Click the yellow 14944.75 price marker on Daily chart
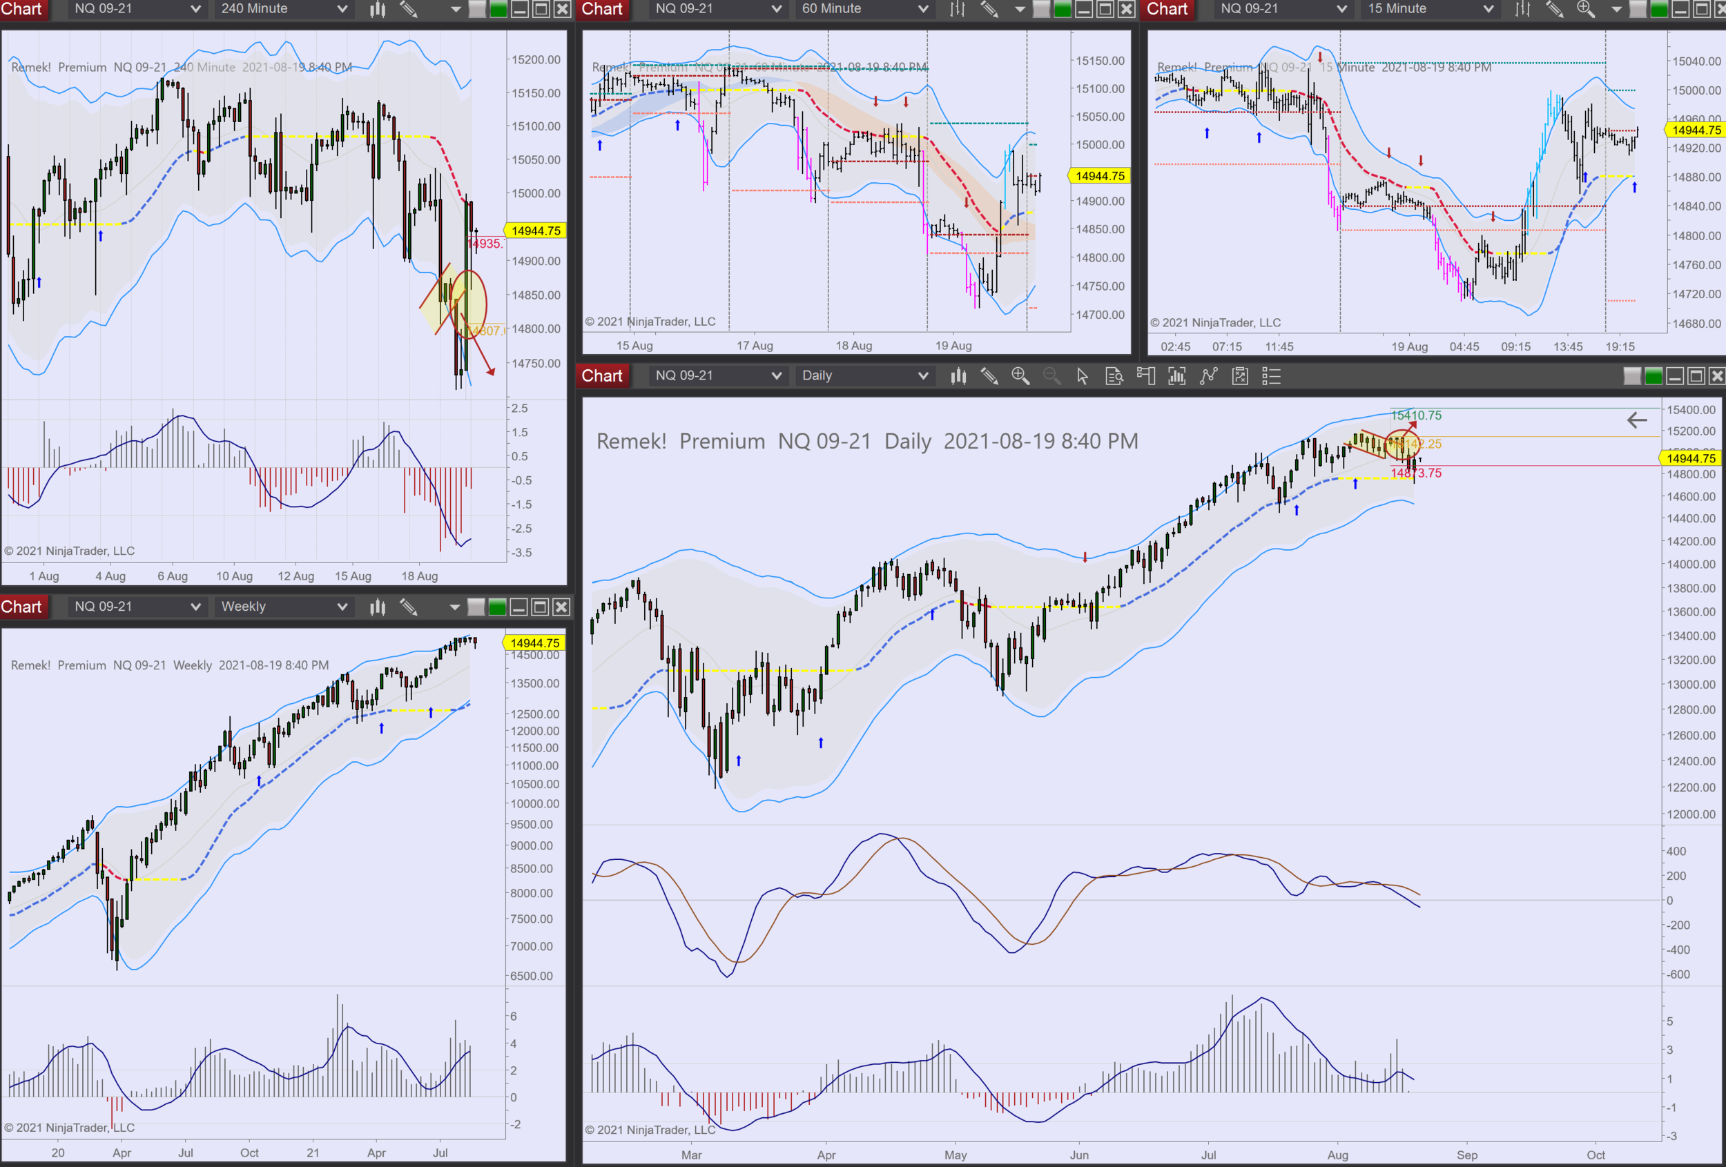The image size is (1726, 1167). (x=1690, y=458)
